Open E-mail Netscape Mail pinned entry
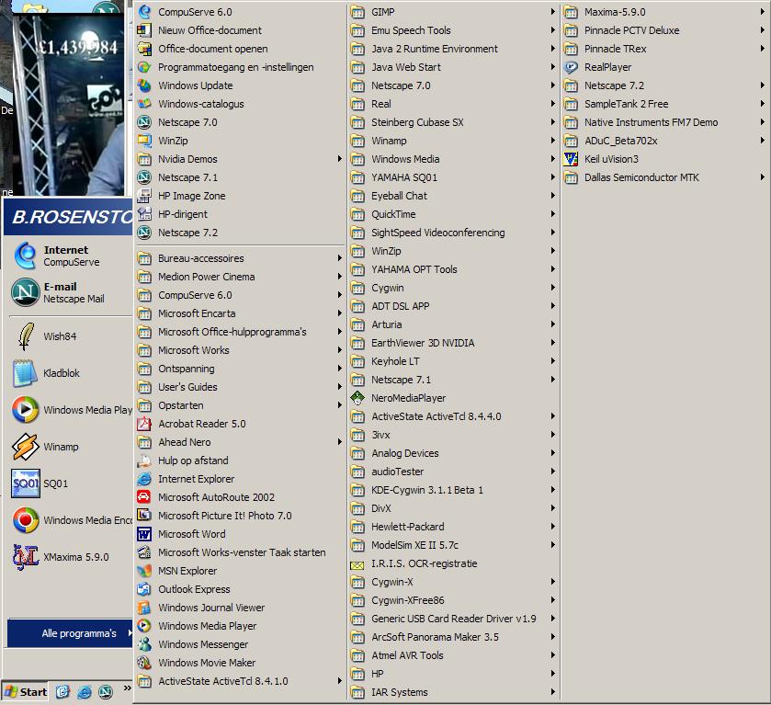The height and width of the screenshot is (705, 771). point(70,292)
